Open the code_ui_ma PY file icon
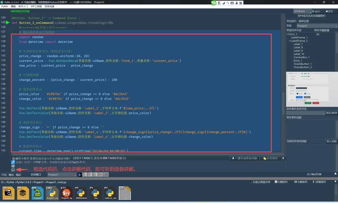 point(110,193)
